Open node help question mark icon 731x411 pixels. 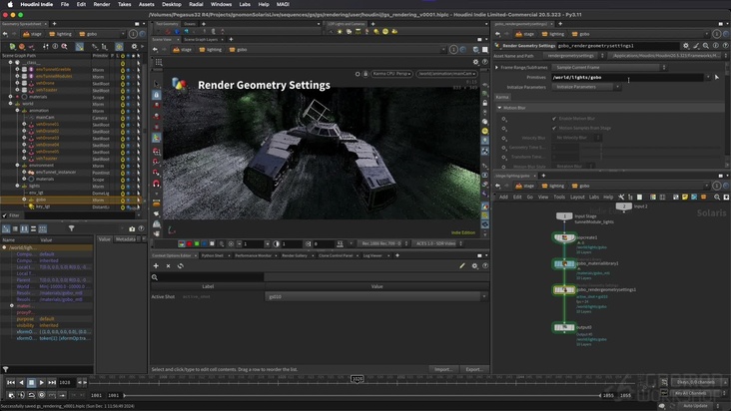[725, 46]
